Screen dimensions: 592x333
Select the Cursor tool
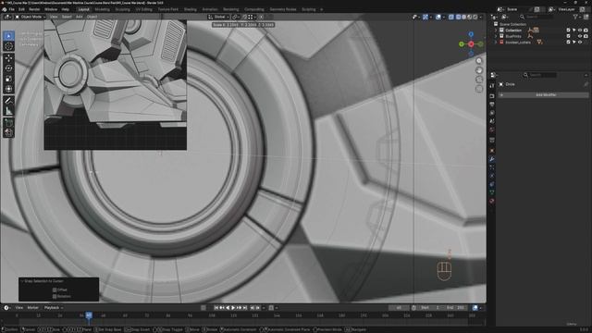(x=8, y=46)
